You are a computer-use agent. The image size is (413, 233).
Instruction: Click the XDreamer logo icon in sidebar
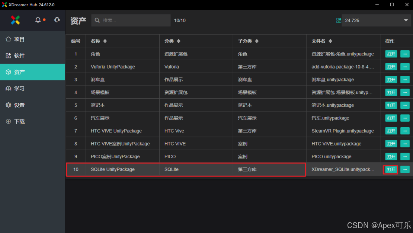click(15, 20)
